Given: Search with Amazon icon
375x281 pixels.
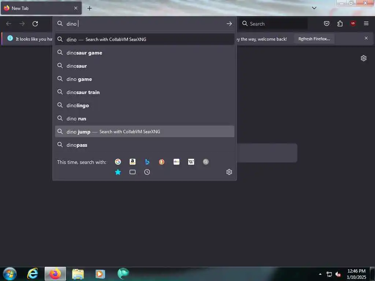Looking at the screenshot, I should point(133,162).
